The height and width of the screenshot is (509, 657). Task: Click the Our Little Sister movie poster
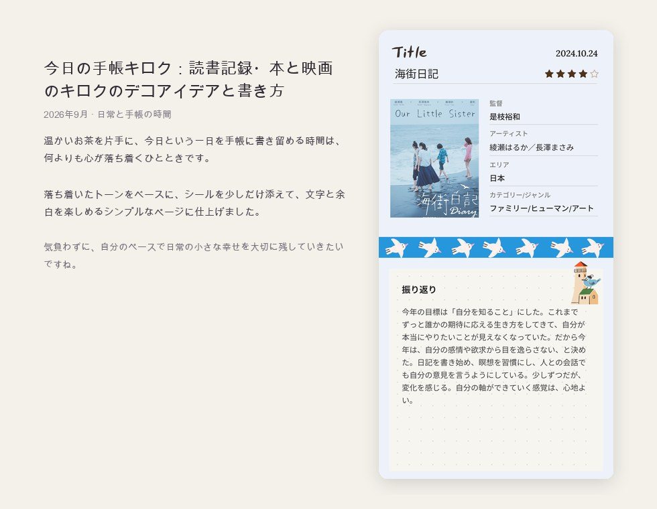tap(434, 158)
